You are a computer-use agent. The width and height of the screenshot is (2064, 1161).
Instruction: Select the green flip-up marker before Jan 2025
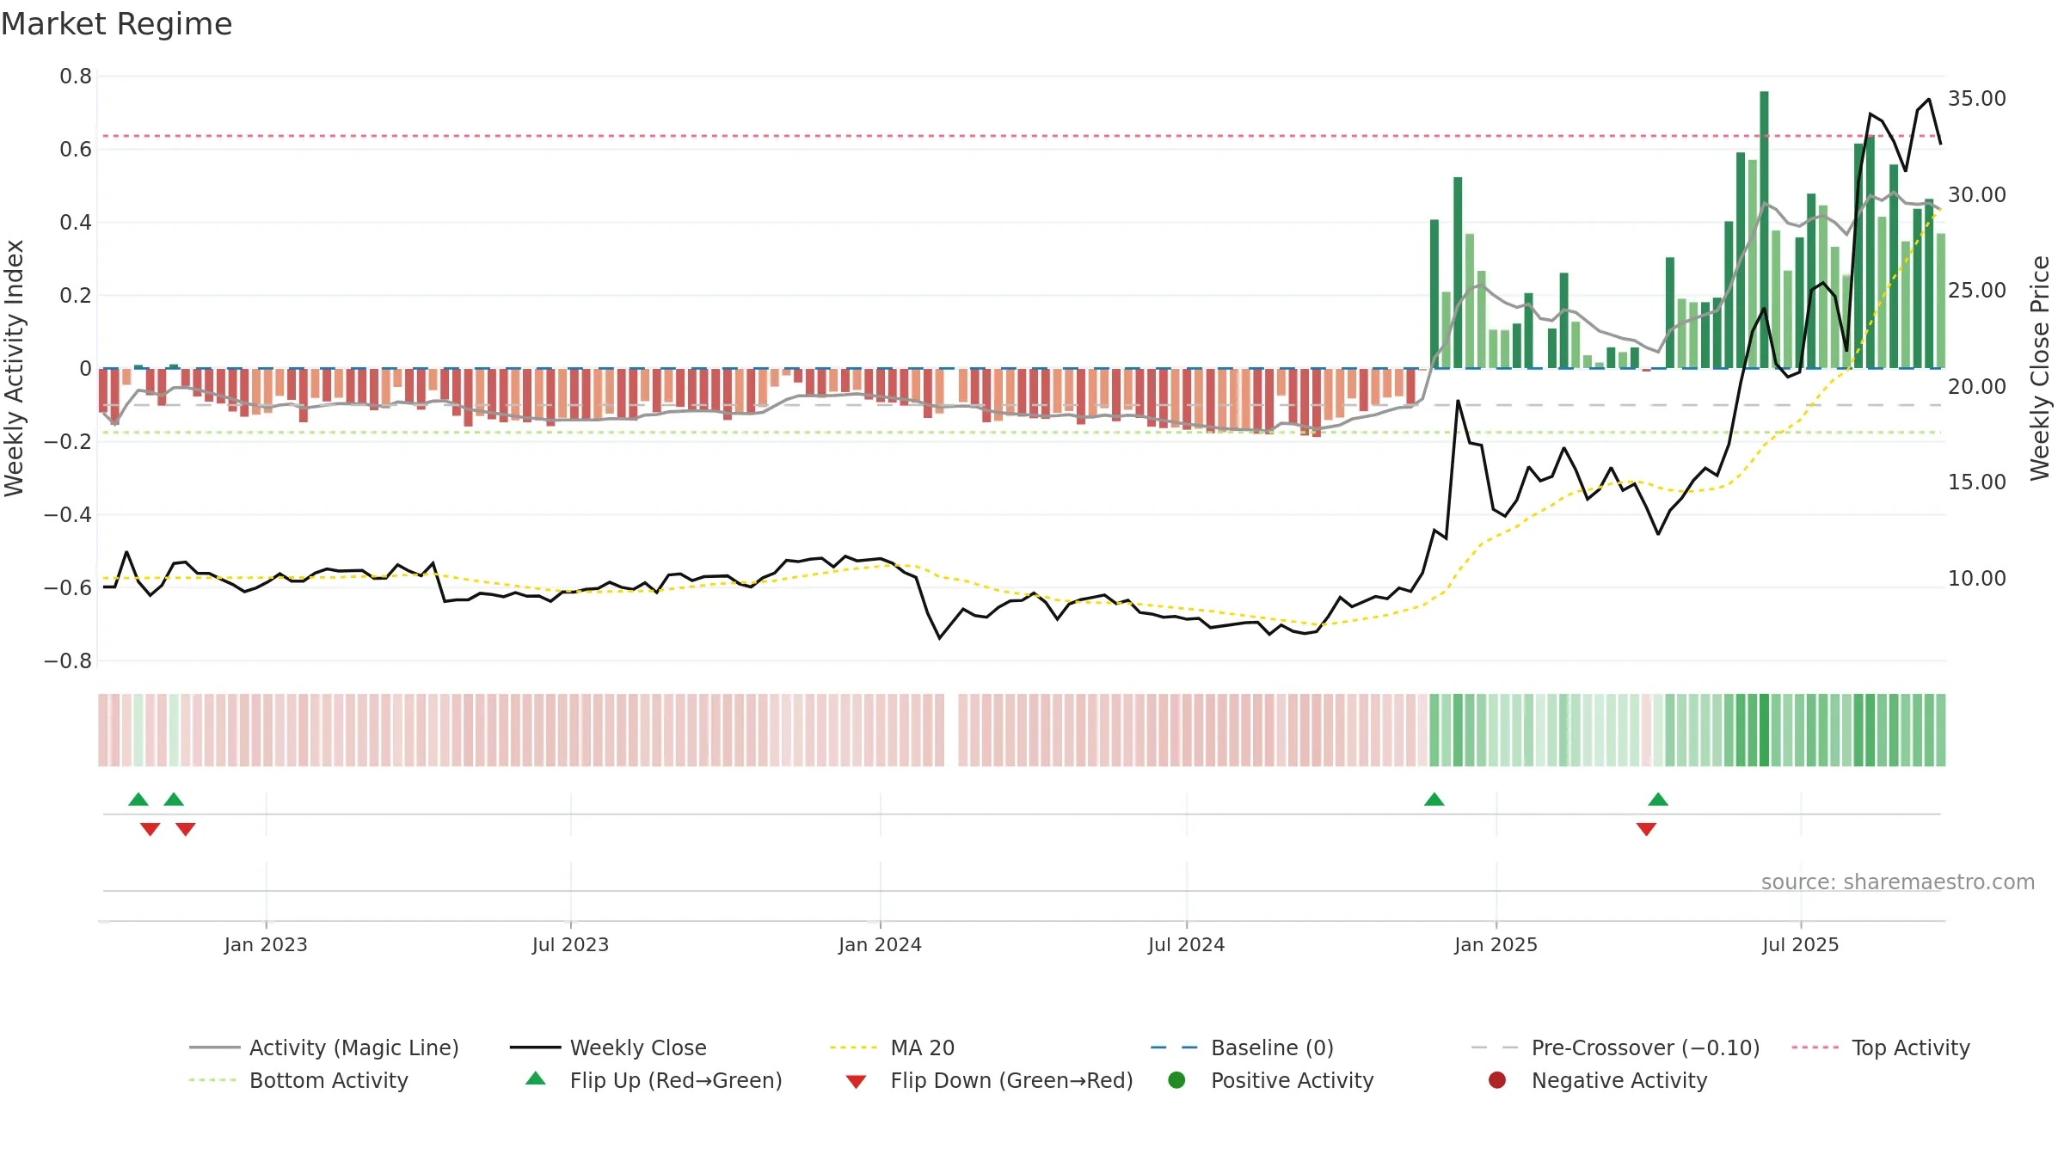coord(1434,800)
